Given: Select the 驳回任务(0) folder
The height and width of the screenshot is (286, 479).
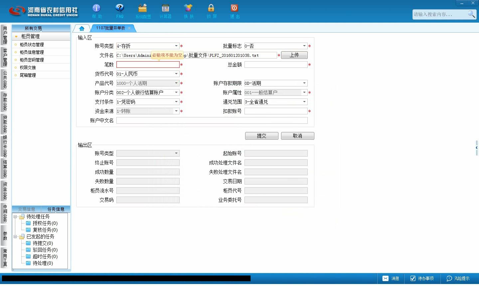Looking at the screenshot, I should point(42,250).
